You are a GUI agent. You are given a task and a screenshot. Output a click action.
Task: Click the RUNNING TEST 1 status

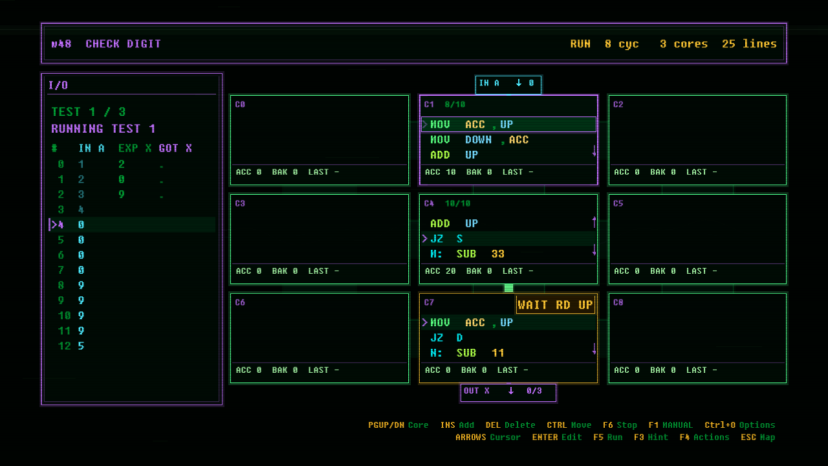[103, 129]
